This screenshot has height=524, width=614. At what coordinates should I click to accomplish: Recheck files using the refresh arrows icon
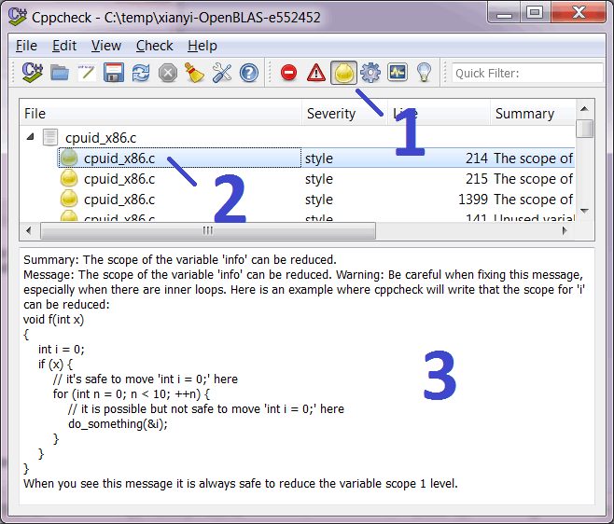pyautogui.click(x=141, y=73)
